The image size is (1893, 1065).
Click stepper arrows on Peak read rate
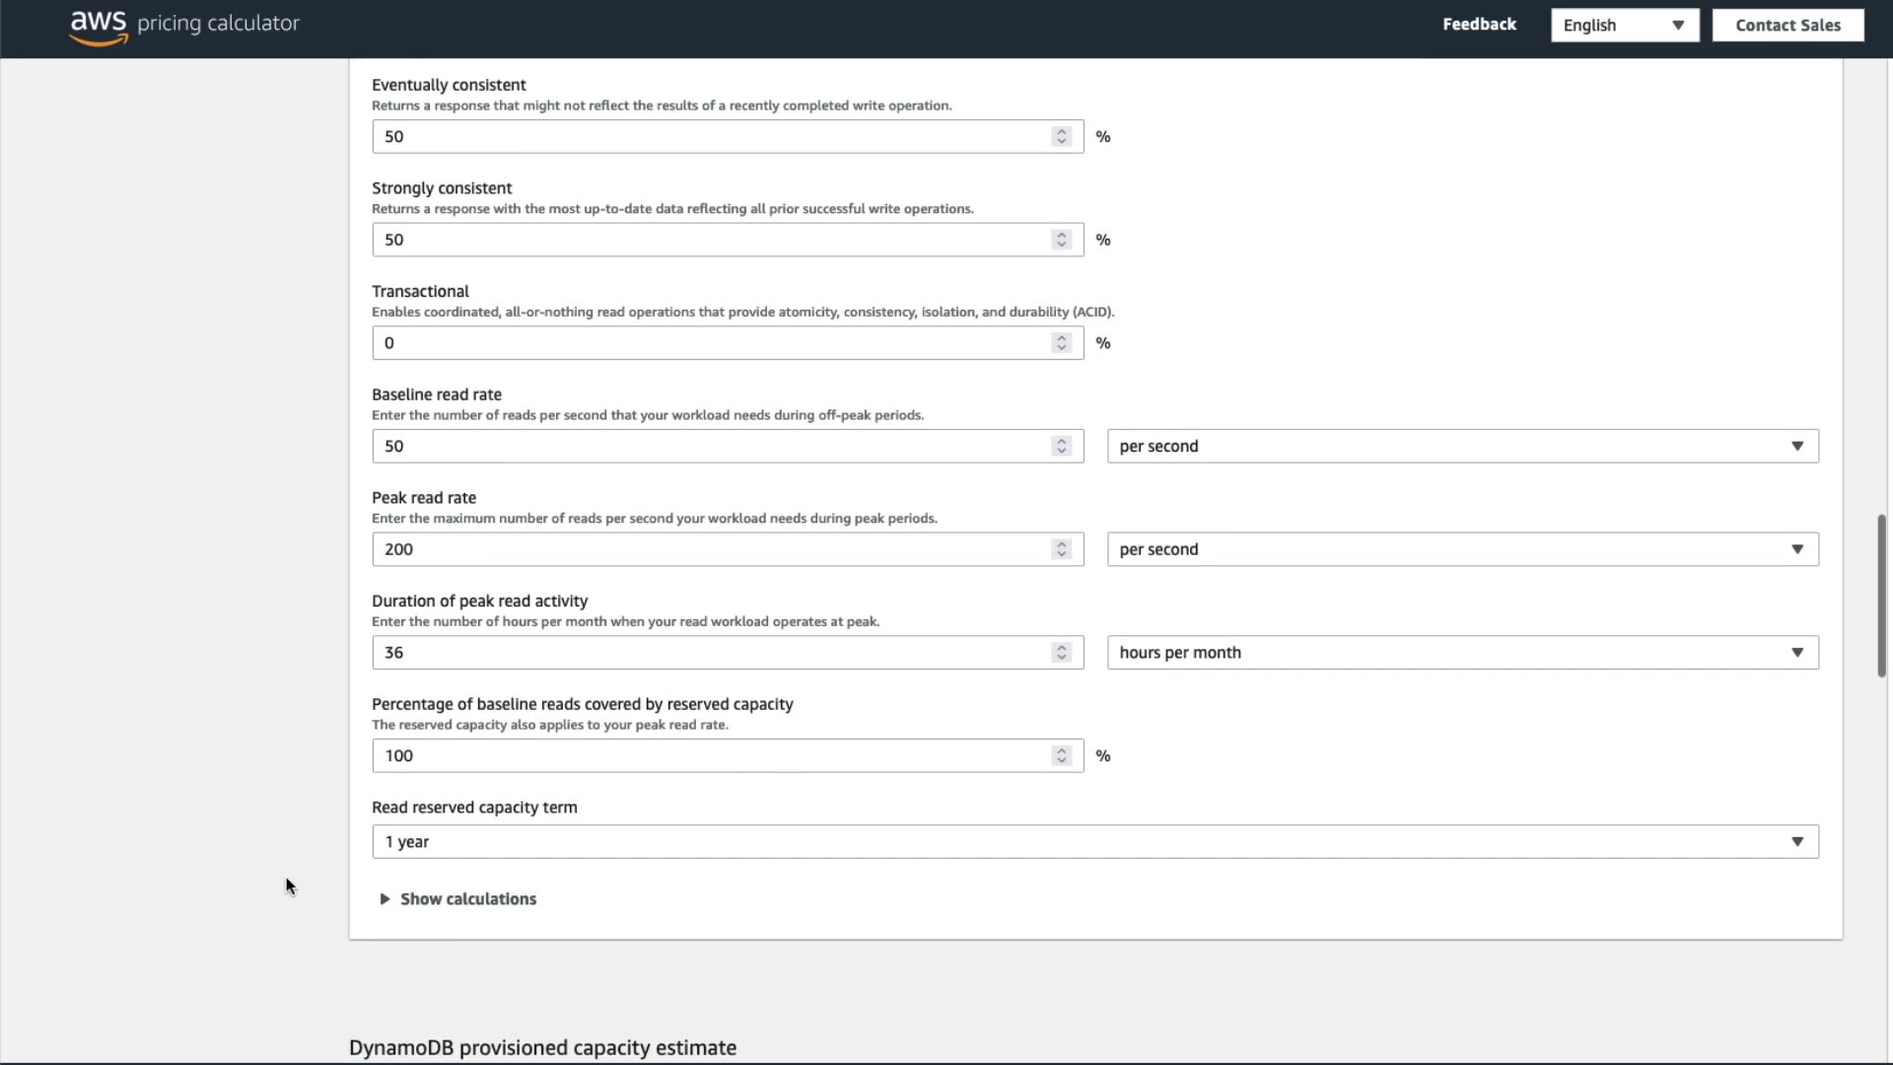1061,549
